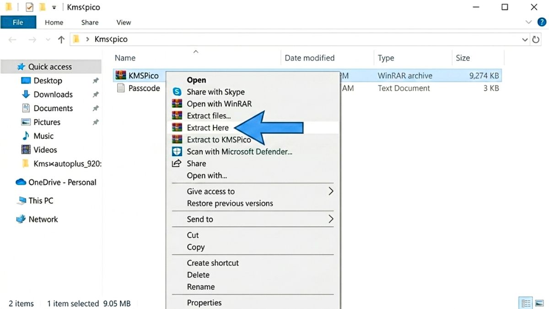Click the KMSPico archive file icon
The width and height of the screenshot is (549, 309).
(x=121, y=76)
